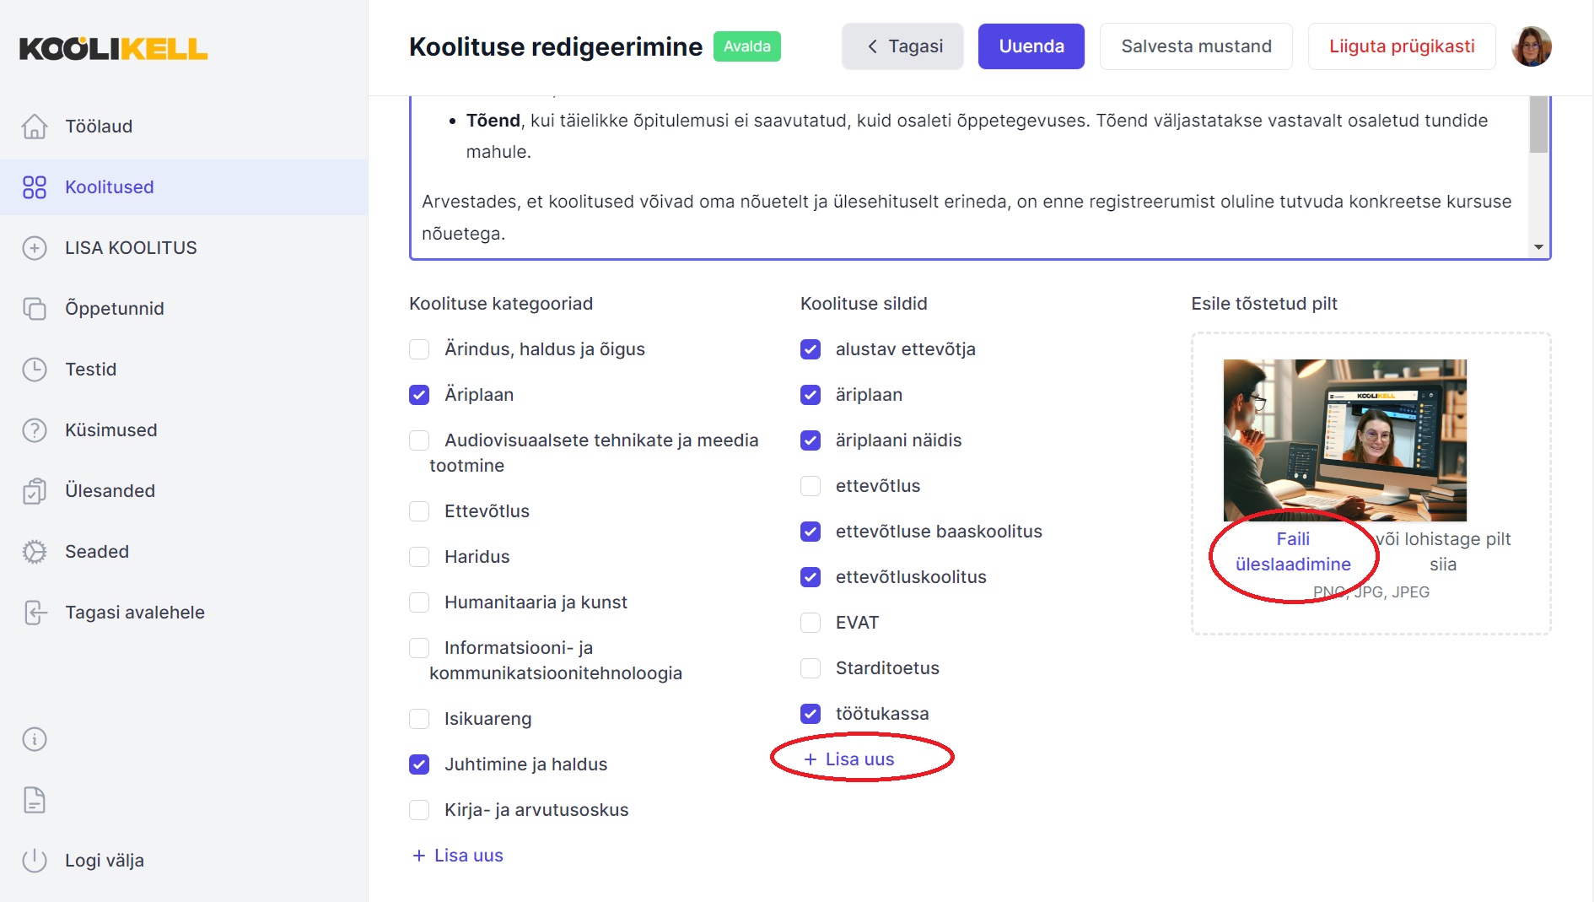The height and width of the screenshot is (902, 1594).
Task: Click the Liiguta prügikasti button
Action: click(1402, 46)
